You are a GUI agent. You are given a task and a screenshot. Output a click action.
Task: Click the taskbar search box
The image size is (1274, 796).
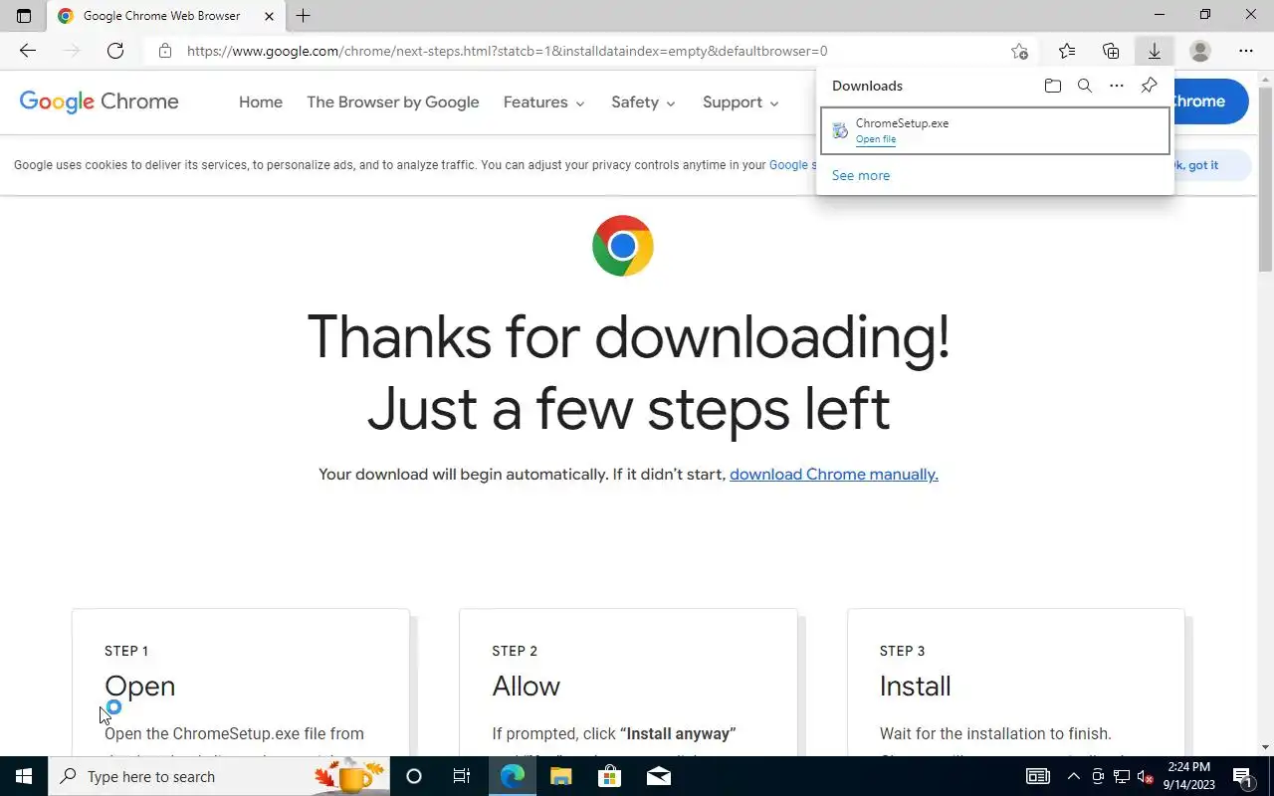point(219,776)
